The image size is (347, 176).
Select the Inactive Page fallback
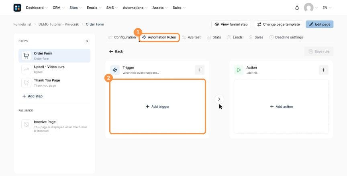point(55,126)
